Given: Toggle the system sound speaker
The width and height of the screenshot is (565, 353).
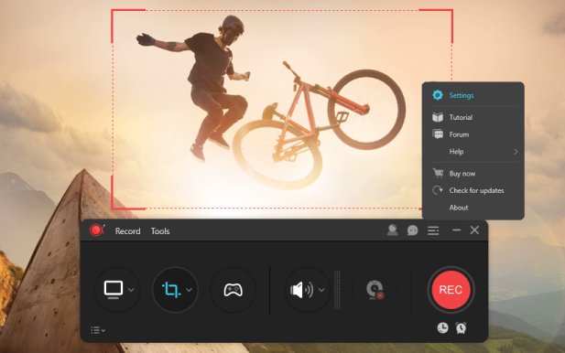Looking at the screenshot, I should click(x=301, y=290).
